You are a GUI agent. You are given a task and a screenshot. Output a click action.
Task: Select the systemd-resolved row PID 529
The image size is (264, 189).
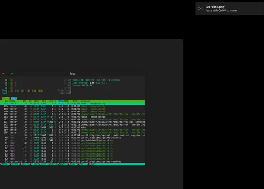[x=73, y=161]
